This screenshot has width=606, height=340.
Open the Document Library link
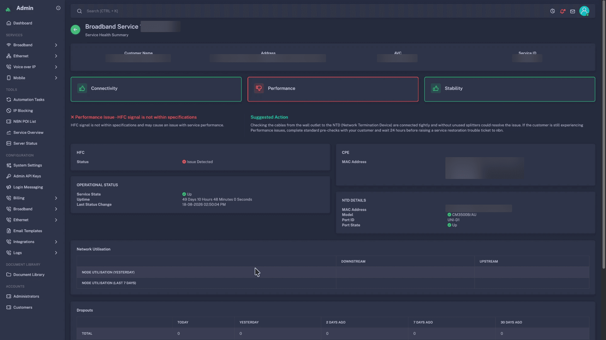tap(32, 275)
